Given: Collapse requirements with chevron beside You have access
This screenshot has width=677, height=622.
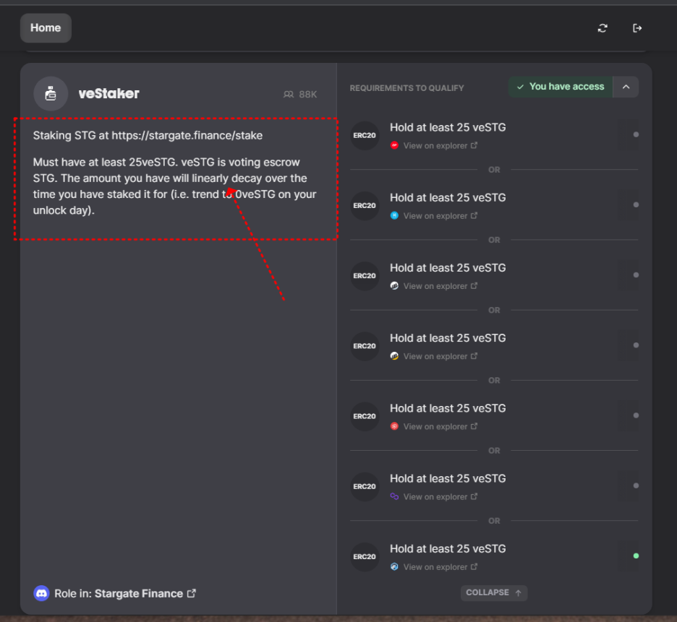Looking at the screenshot, I should (626, 87).
